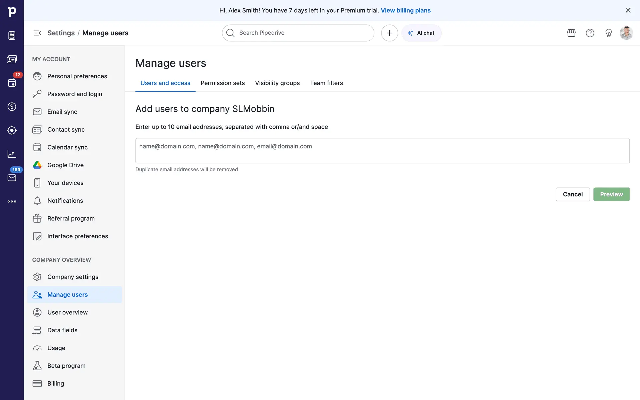Click the email addresses input field
The height and width of the screenshot is (400, 640).
point(382,151)
